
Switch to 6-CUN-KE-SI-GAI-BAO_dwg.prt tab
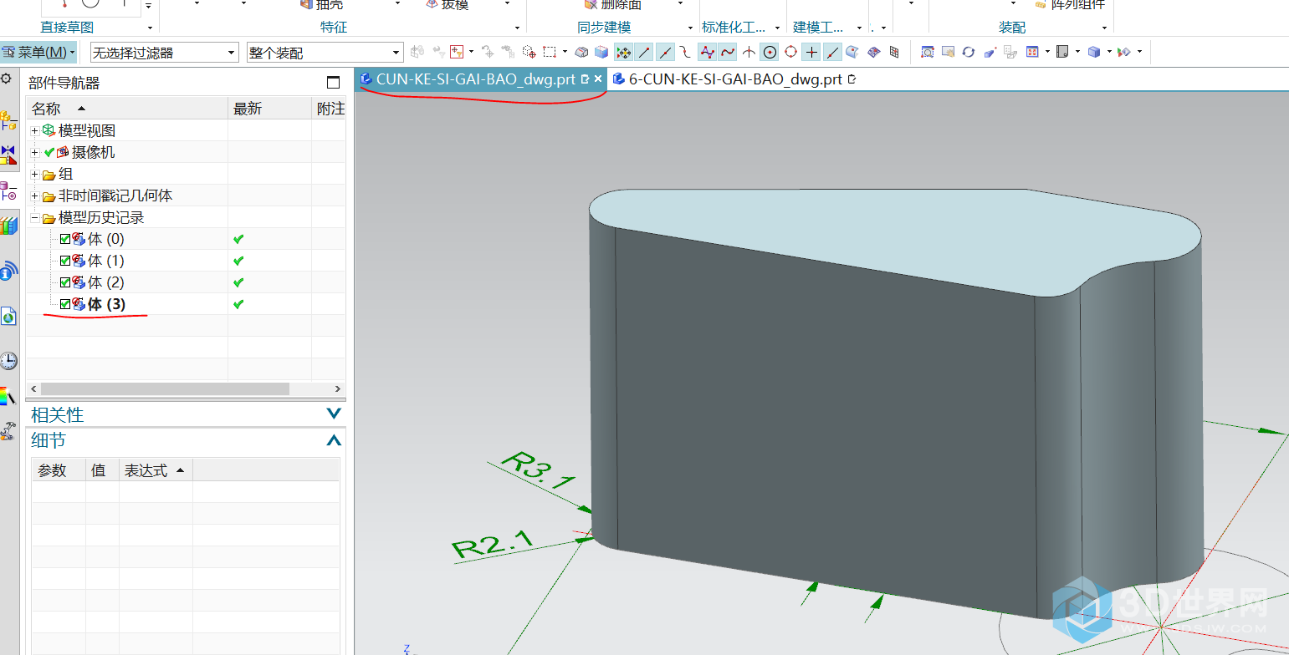734,79
